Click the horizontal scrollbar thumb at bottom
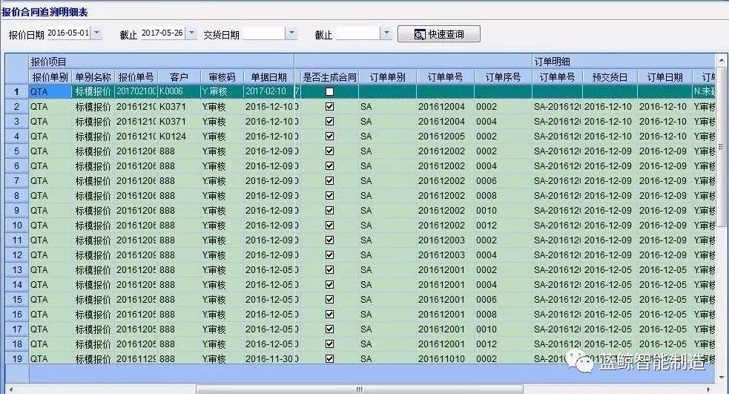 click(x=360, y=389)
